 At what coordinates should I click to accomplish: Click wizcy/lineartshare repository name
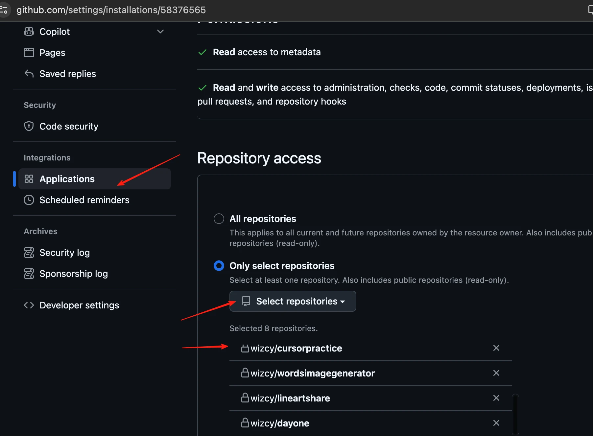point(290,398)
